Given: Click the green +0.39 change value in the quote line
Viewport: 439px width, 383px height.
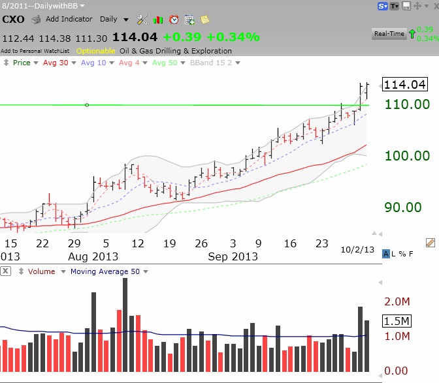Looking at the screenshot, I should (x=182, y=37).
